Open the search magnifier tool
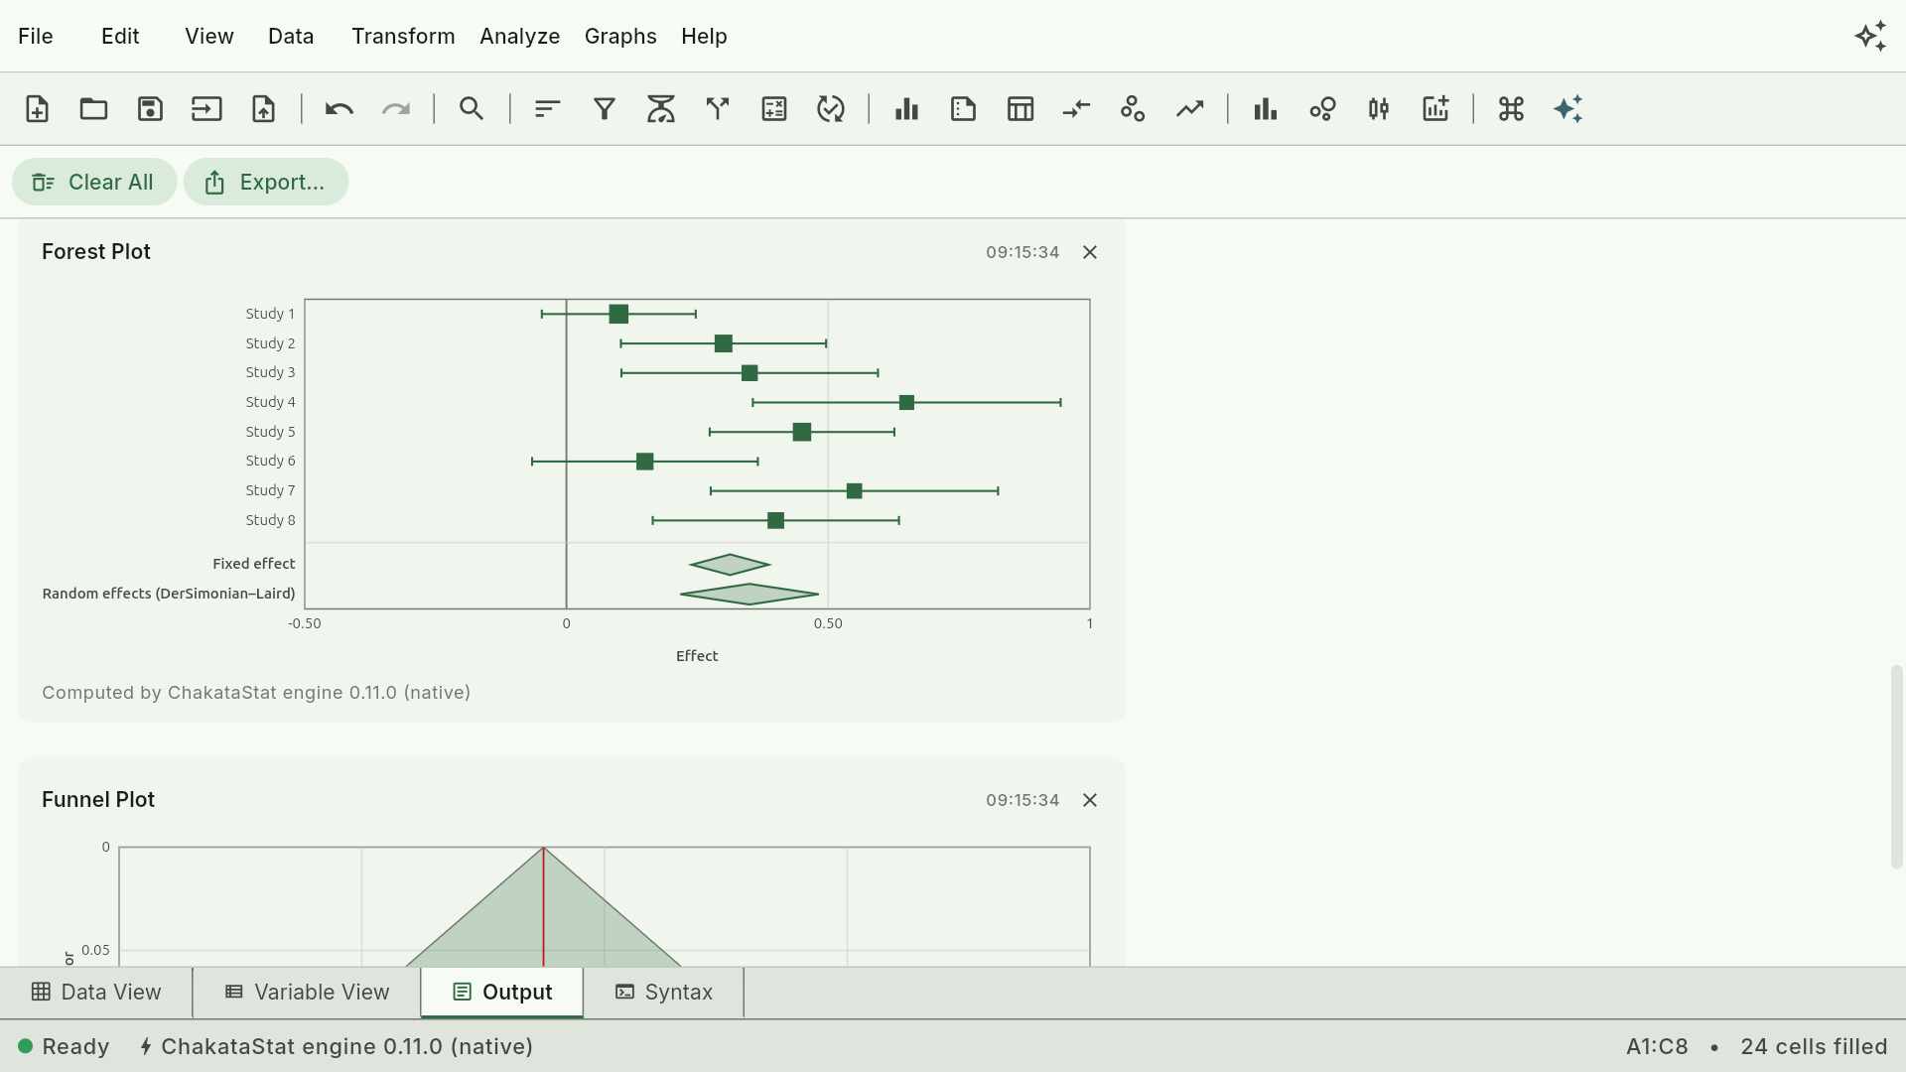The height and width of the screenshot is (1072, 1906). click(472, 109)
